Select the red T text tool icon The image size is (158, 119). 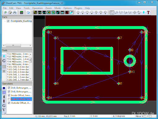coord(148,13)
